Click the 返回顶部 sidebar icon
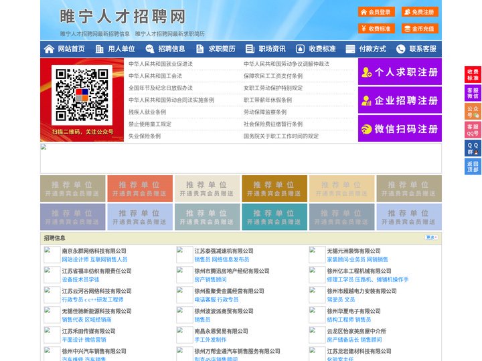The image size is (482, 361). pyautogui.click(x=473, y=166)
